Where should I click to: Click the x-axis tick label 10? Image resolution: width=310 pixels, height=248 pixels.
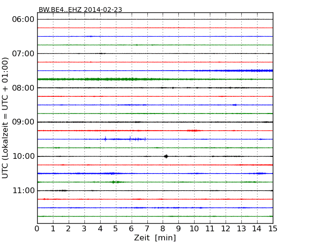pyautogui.click(x=194, y=228)
